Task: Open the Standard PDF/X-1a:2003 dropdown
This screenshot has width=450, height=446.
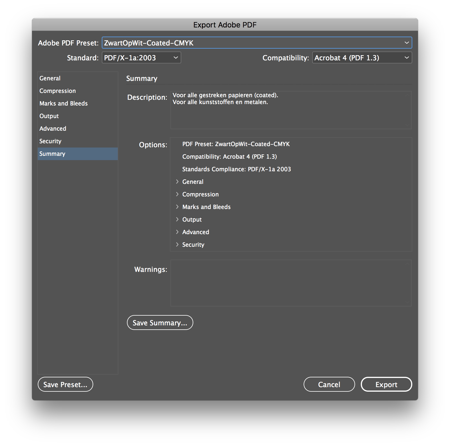Action: (x=142, y=58)
